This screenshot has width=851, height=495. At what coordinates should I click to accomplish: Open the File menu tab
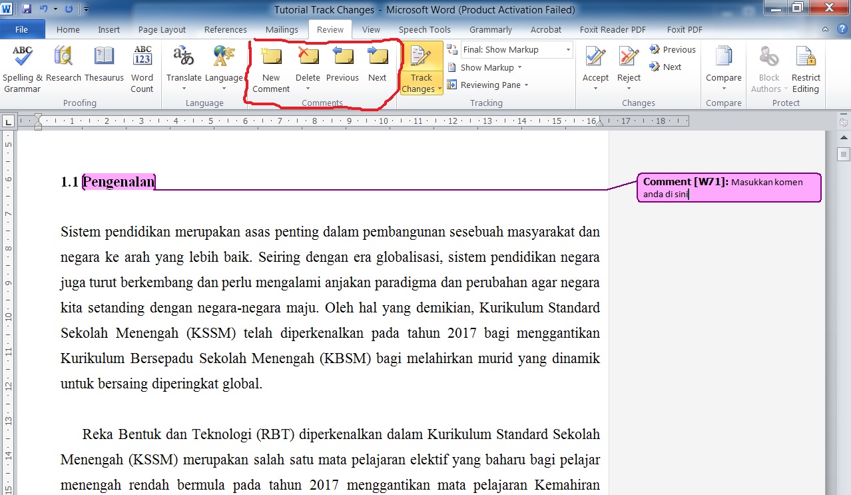[21, 29]
